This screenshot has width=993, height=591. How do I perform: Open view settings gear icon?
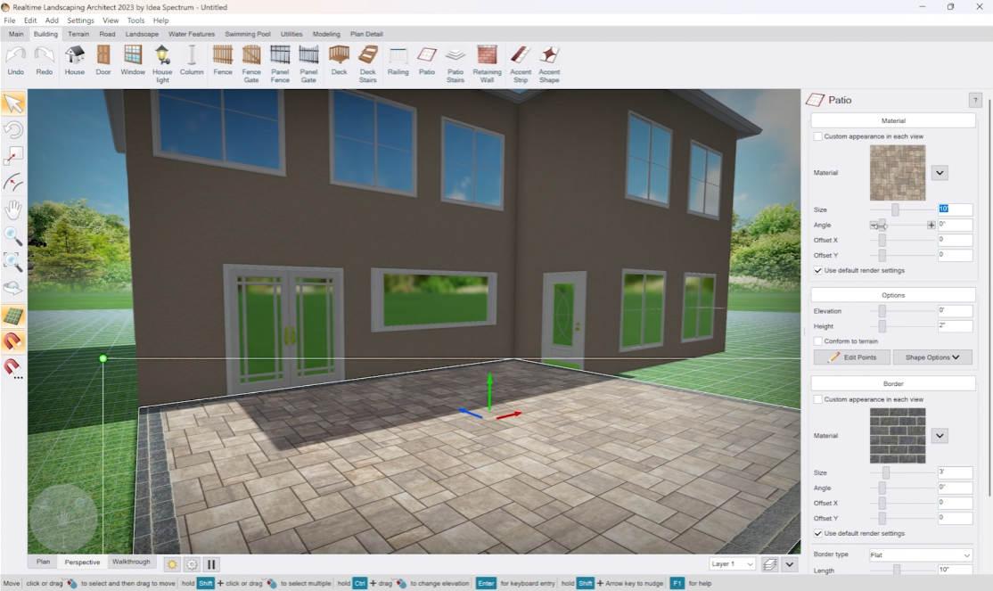click(x=192, y=563)
